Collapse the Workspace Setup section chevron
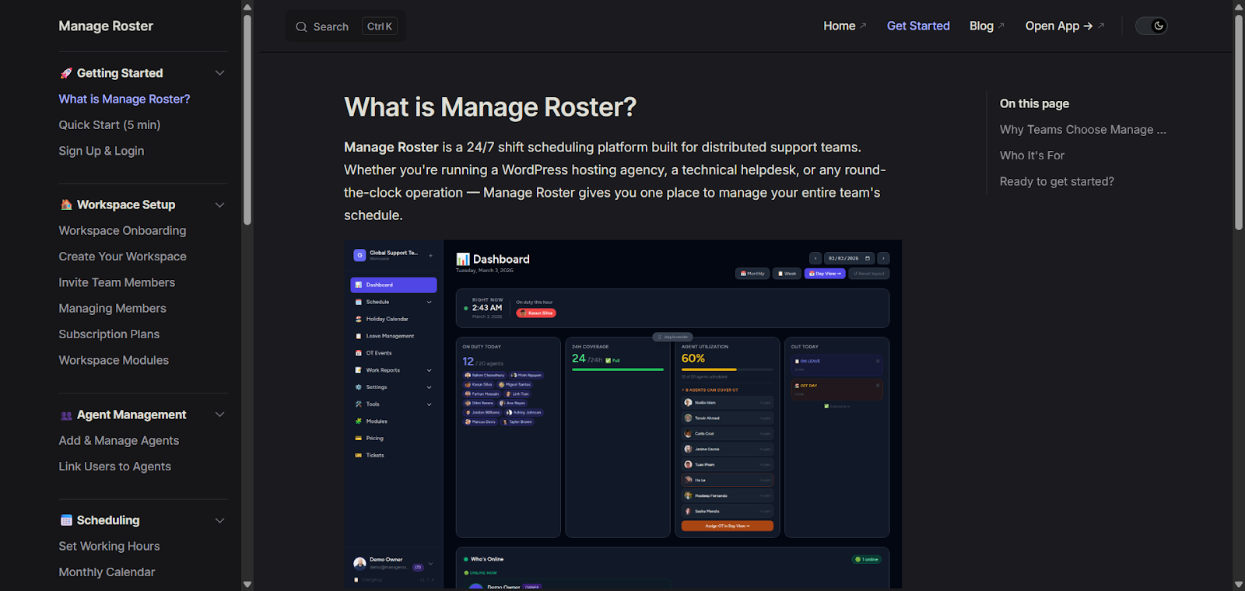 pos(219,205)
